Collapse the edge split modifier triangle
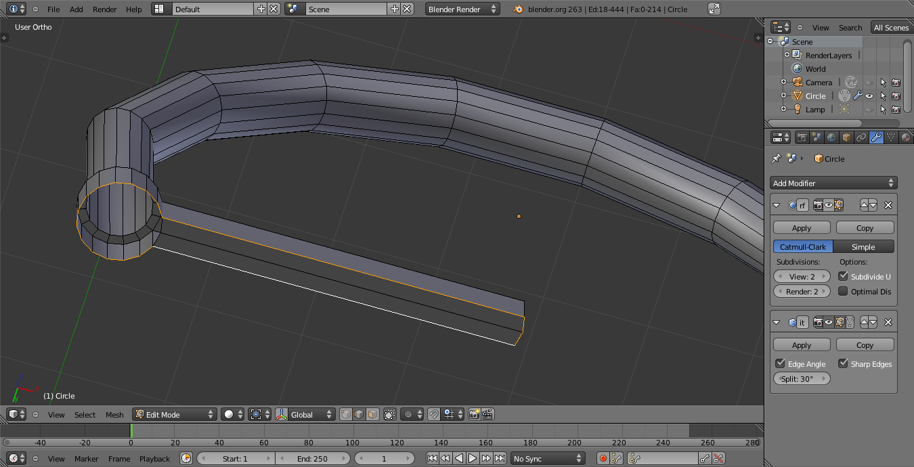This screenshot has height=467, width=914. click(x=777, y=322)
